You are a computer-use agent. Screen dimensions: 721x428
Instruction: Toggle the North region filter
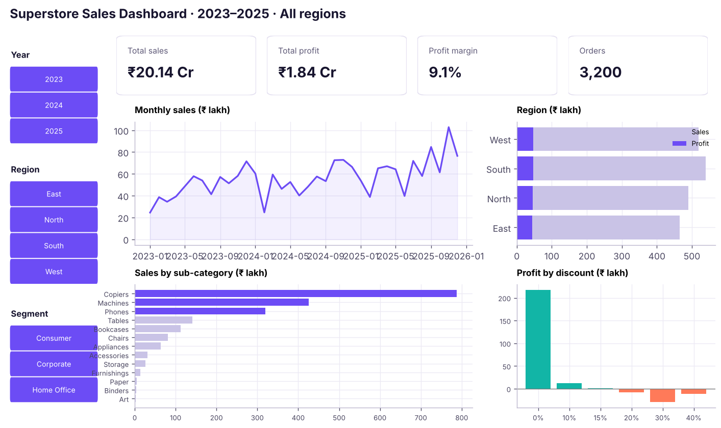pyautogui.click(x=54, y=220)
